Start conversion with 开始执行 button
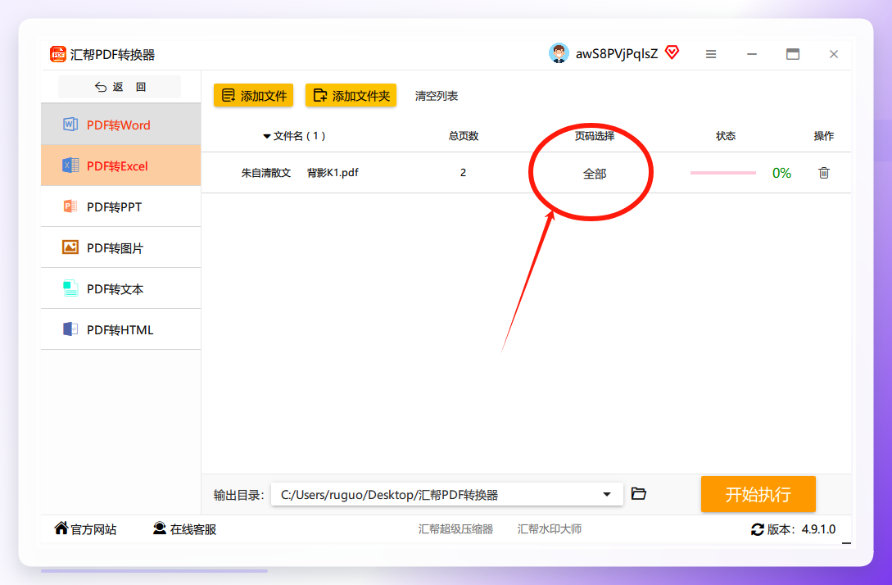892x585 pixels. point(758,494)
